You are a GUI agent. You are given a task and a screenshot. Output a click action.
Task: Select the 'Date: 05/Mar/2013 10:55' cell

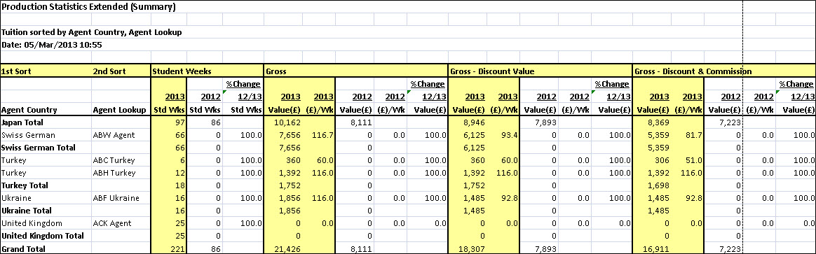point(51,45)
